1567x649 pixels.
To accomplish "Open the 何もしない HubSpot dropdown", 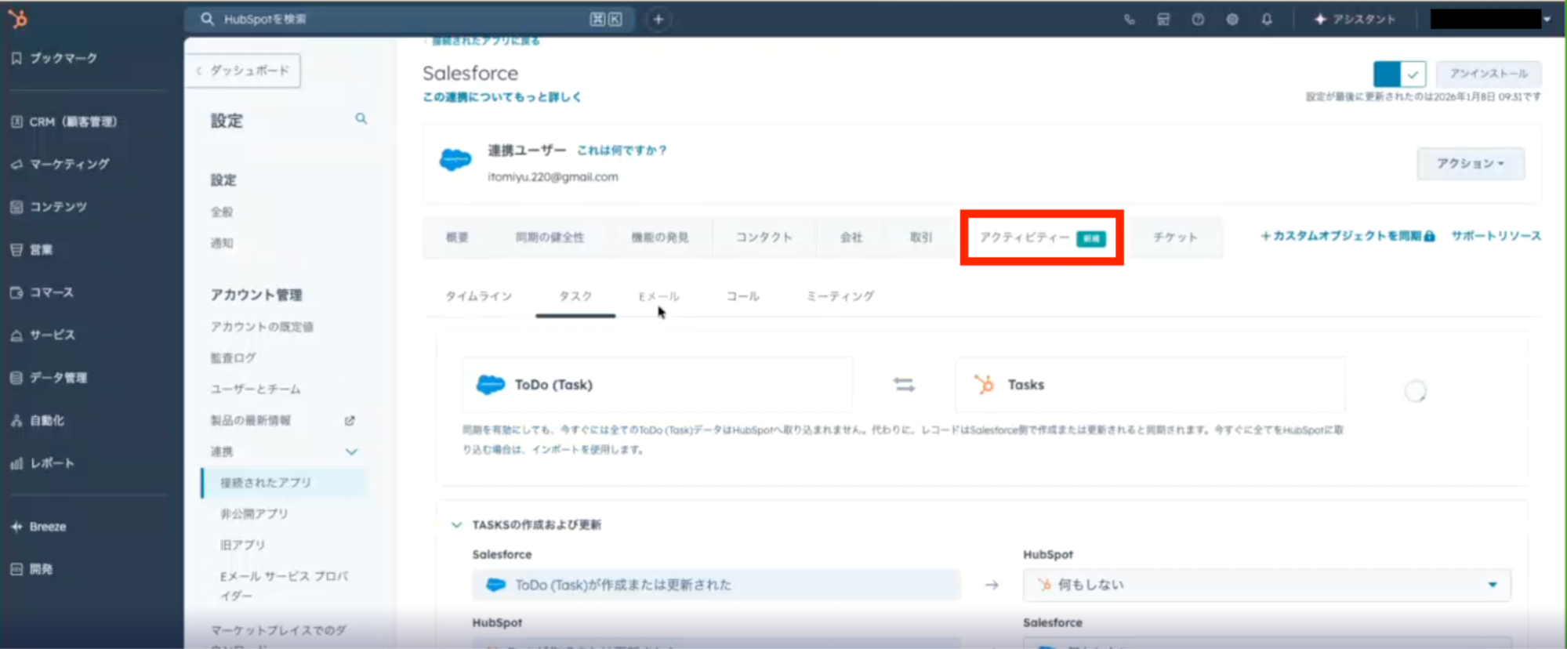I will [x=1266, y=585].
